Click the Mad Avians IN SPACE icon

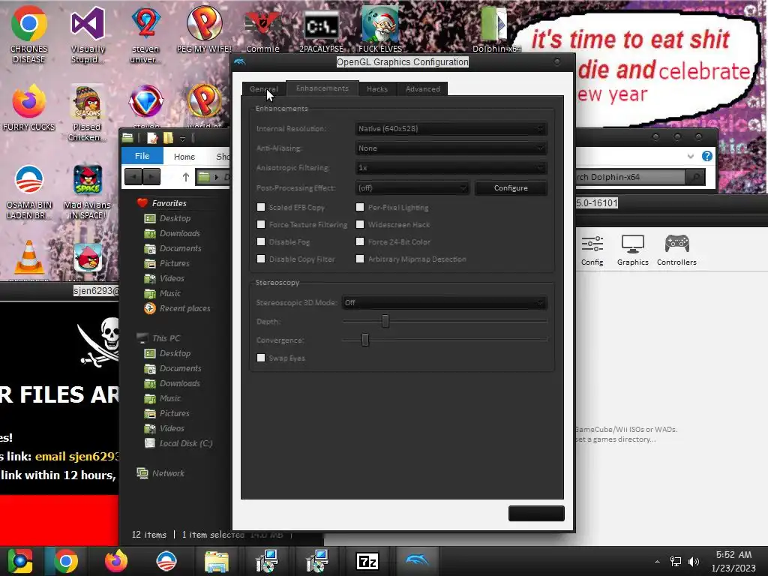87,191
